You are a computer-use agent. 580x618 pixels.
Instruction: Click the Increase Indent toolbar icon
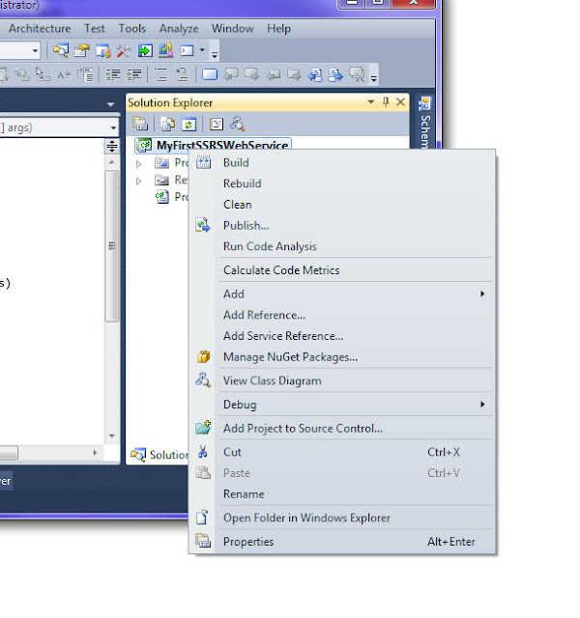[x=134, y=74]
